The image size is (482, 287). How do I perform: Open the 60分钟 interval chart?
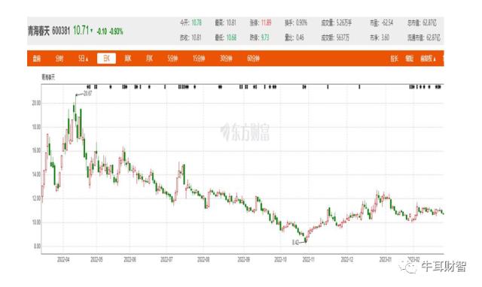253,59
